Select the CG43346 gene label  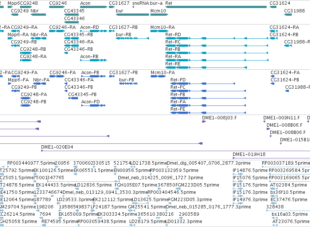pos(74,19)
